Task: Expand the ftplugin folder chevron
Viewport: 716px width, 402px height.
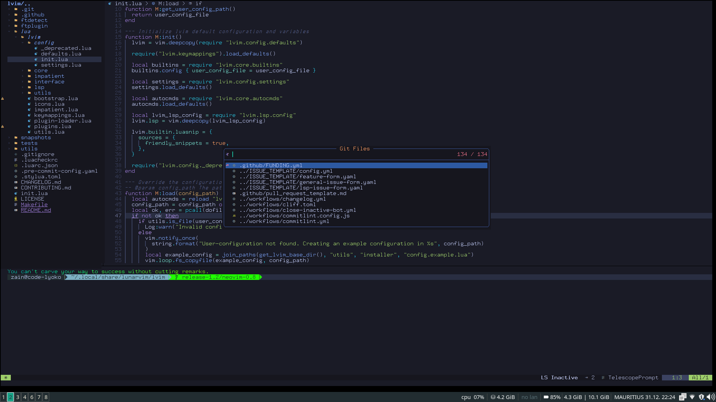Action: [9, 26]
